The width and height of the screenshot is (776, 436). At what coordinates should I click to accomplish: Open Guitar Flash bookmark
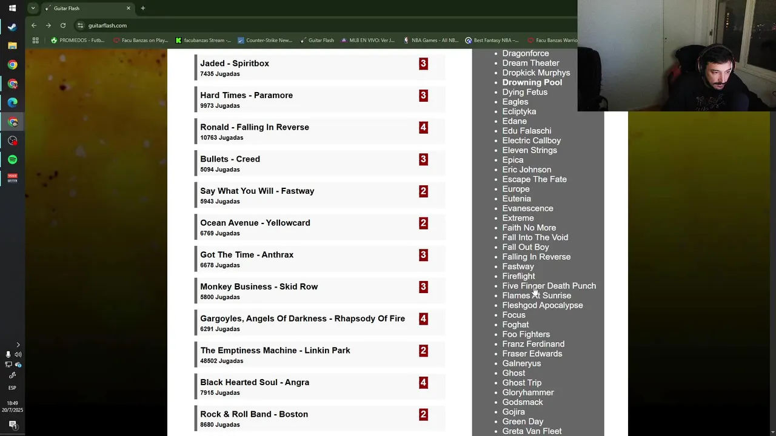[316, 41]
